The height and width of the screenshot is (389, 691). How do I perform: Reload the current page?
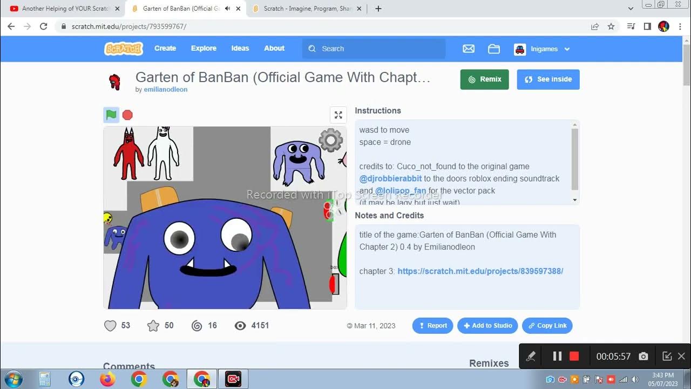[44, 26]
